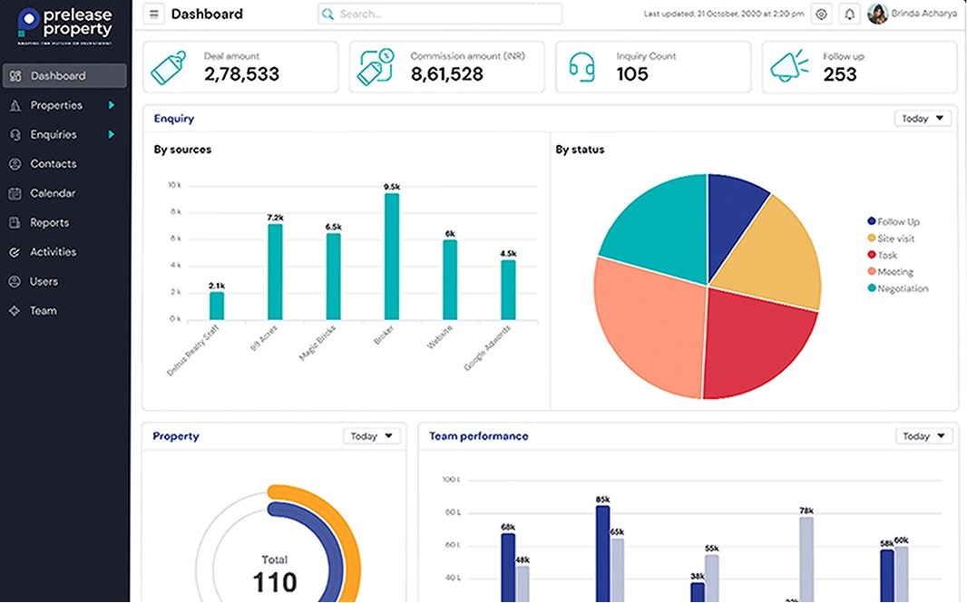Open notifications bell icon
967x603 pixels.
(850, 15)
